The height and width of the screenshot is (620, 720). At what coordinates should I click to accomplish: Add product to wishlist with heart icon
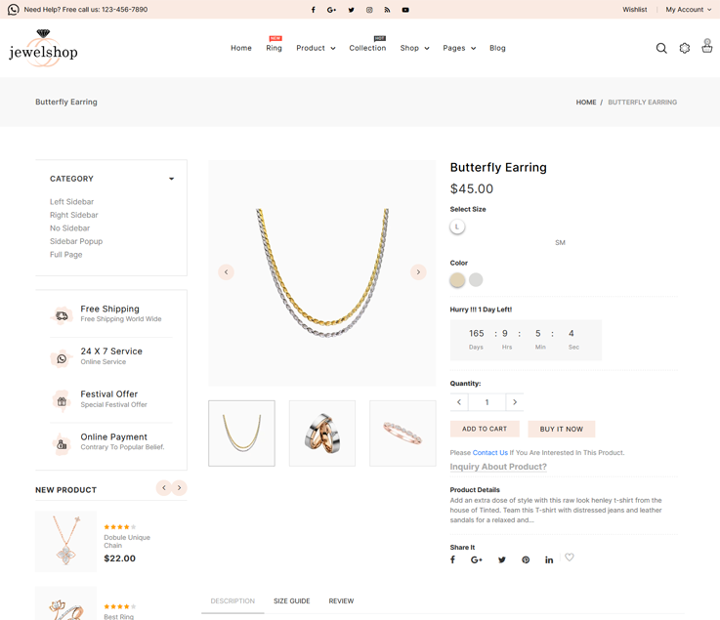coord(570,558)
